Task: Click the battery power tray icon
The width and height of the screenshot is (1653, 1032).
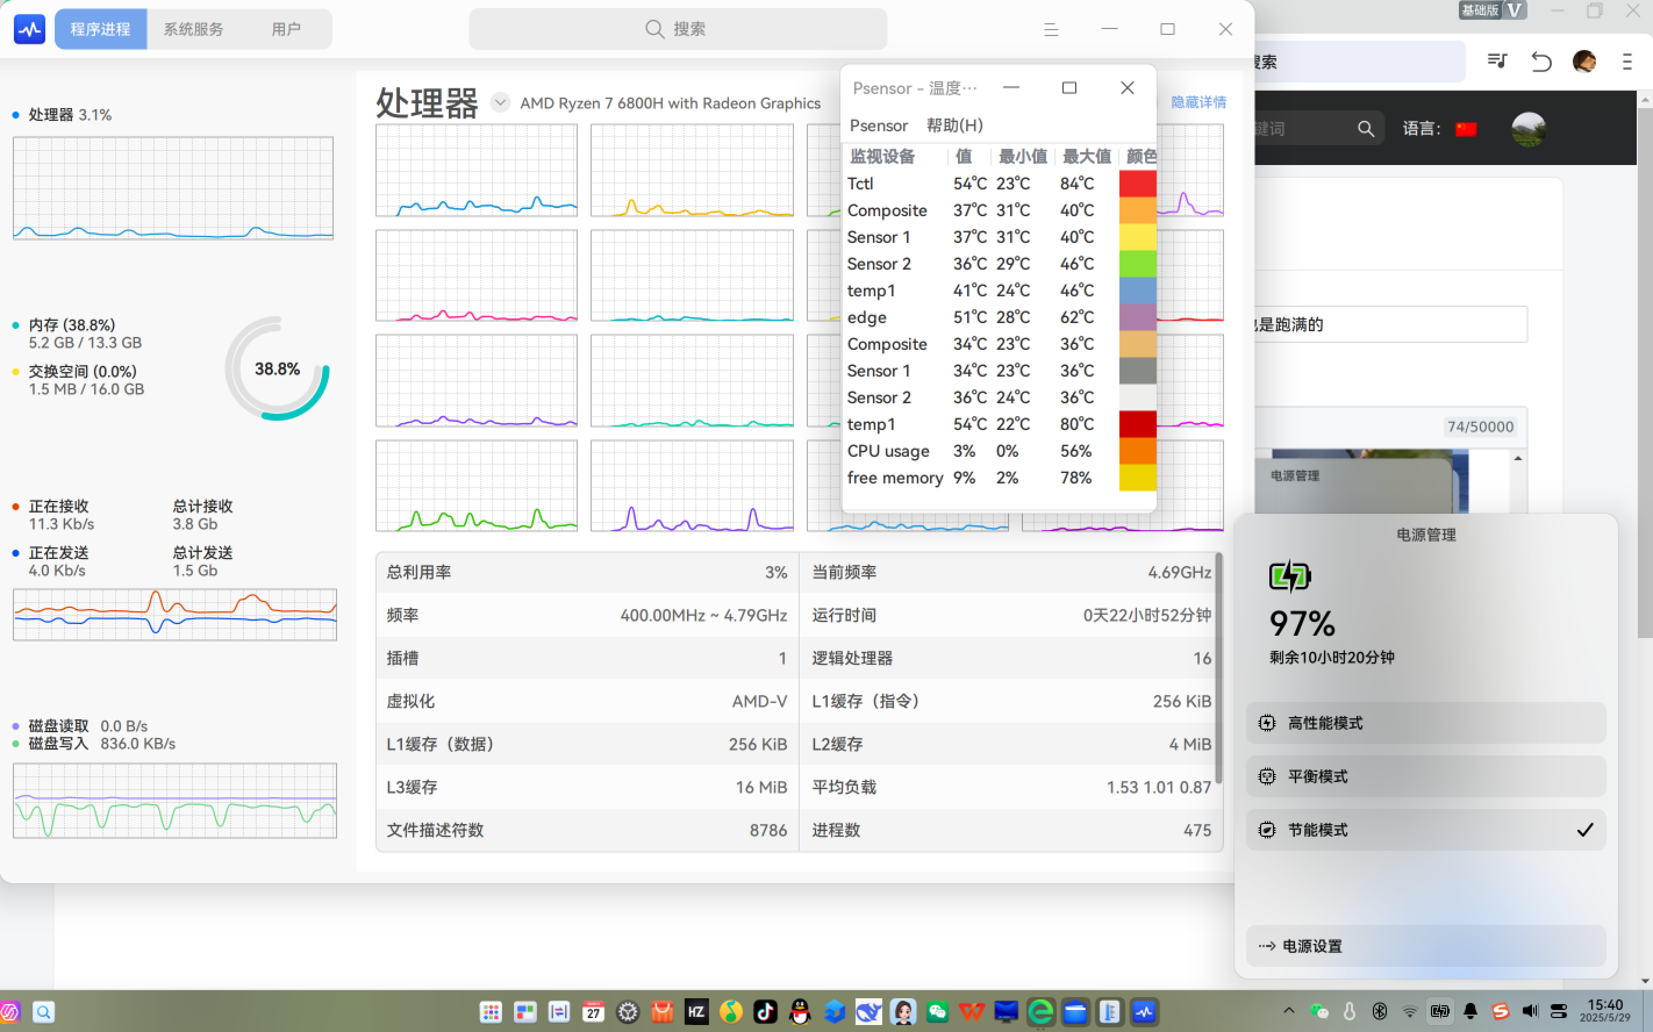Action: pyautogui.click(x=1440, y=1011)
